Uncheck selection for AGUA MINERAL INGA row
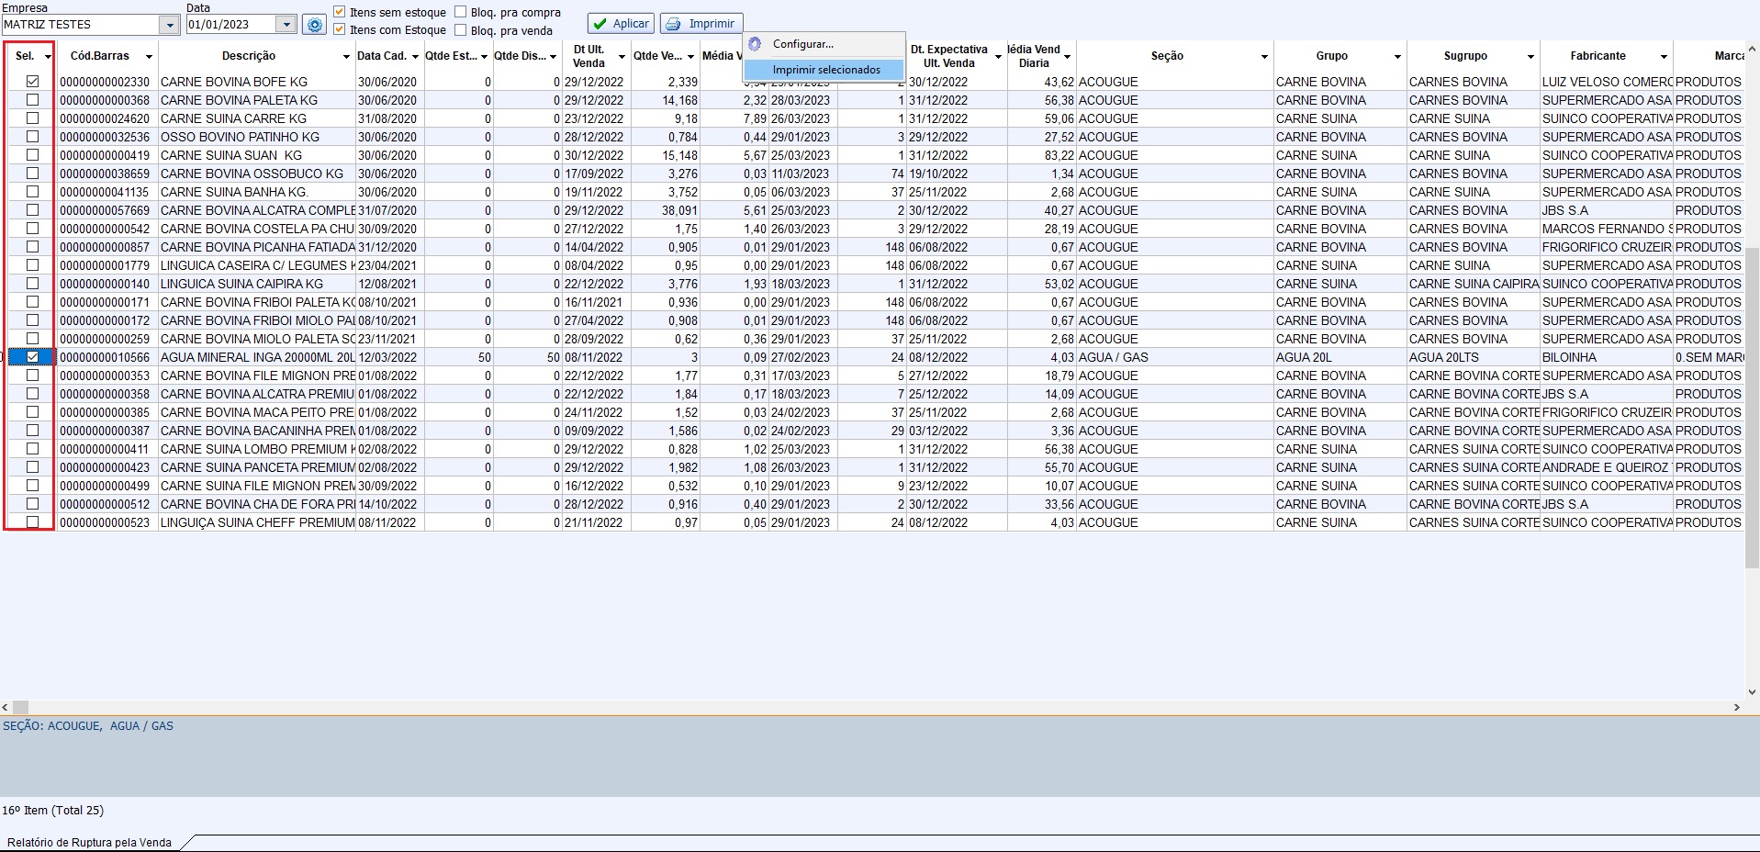This screenshot has height=852, width=1760. 33,357
